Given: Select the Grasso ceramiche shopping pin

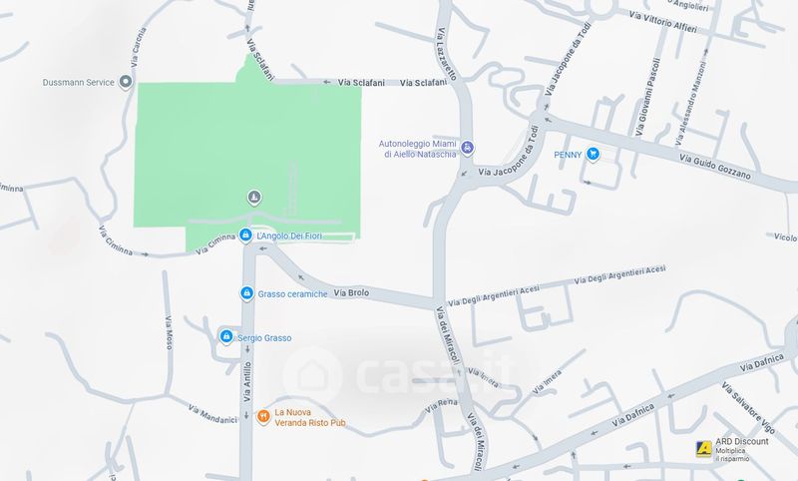Looking at the screenshot, I should pos(246,293).
